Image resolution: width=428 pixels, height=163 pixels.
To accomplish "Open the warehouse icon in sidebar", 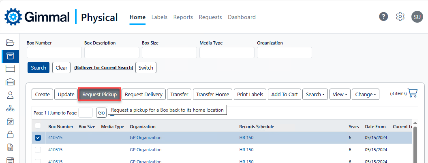I will tap(10, 82).
